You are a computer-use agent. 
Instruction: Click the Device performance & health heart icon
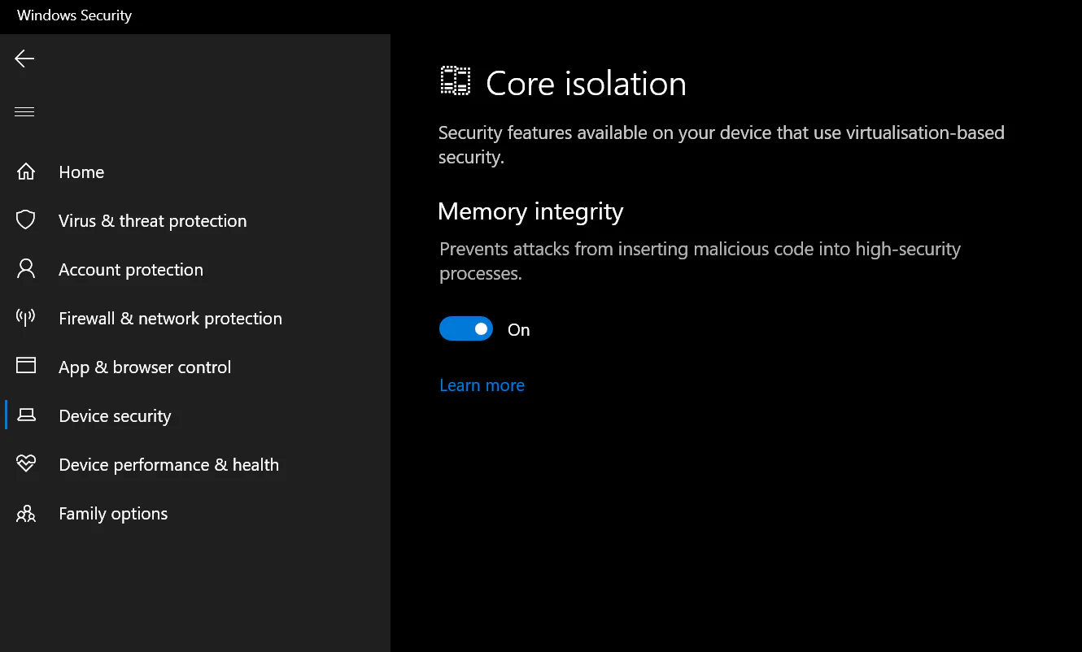click(25, 463)
